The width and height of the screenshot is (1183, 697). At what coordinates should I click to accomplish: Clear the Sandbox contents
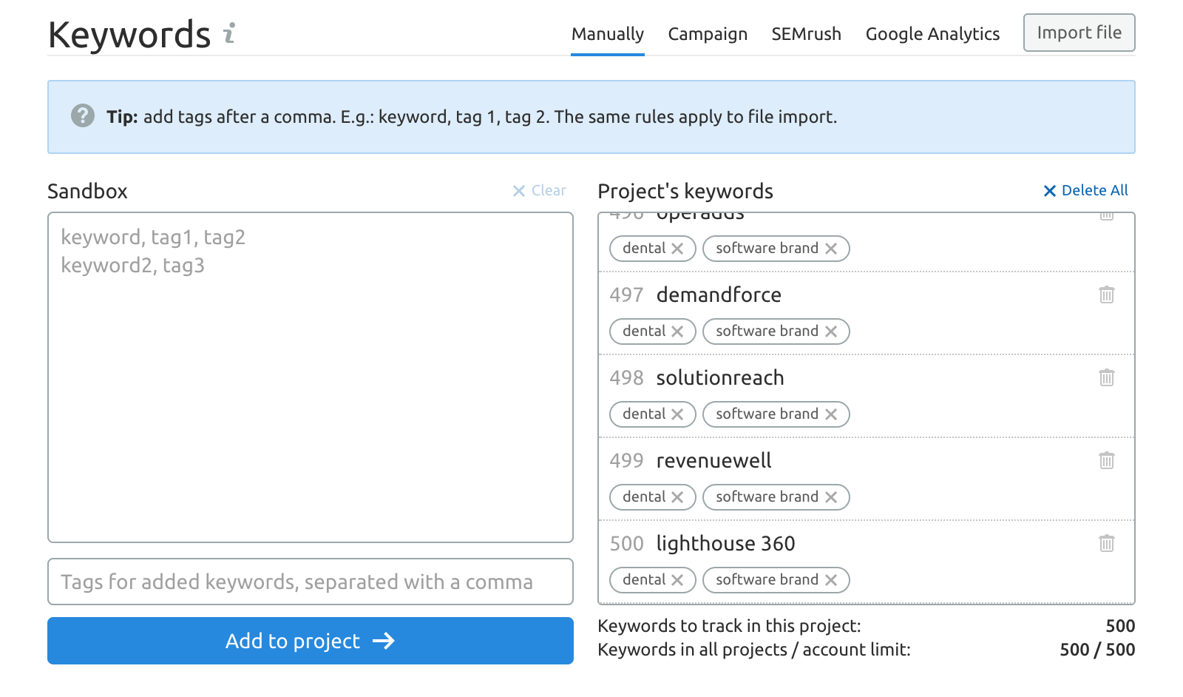click(x=539, y=191)
